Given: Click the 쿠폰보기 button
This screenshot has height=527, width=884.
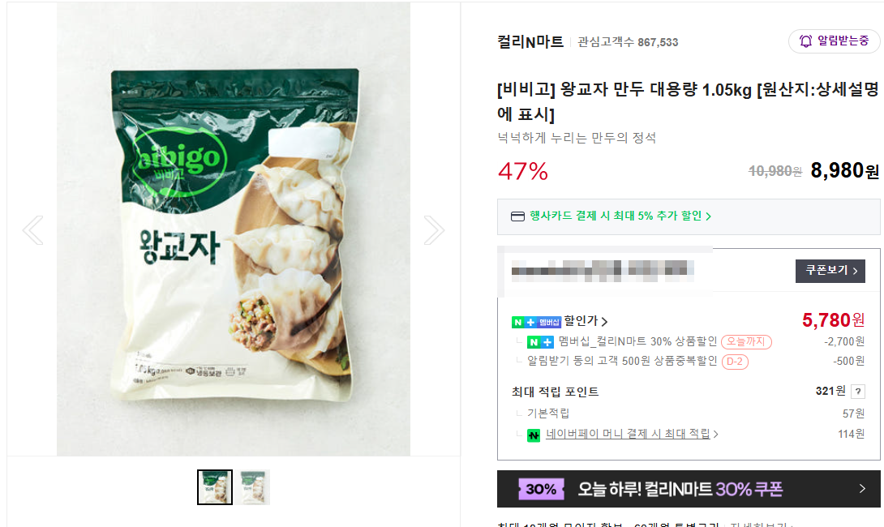Looking at the screenshot, I should 830,271.
